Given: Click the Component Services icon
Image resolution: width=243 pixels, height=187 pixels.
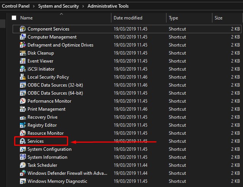Looking at the screenshot, I should pyautogui.click(x=23, y=29).
